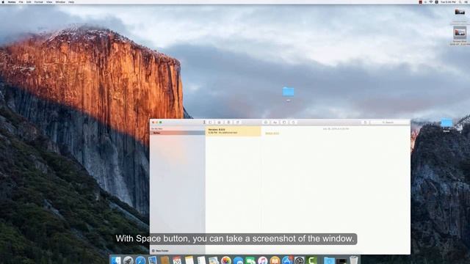
Task: Open Finder from the Dock
Action: coord(116,260)
